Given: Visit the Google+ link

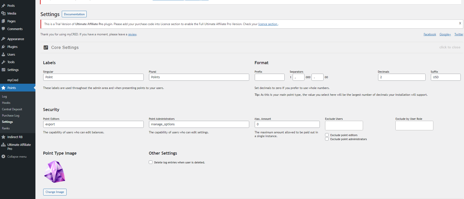Looking at the screenshot, I should click(x=445, y=34).
